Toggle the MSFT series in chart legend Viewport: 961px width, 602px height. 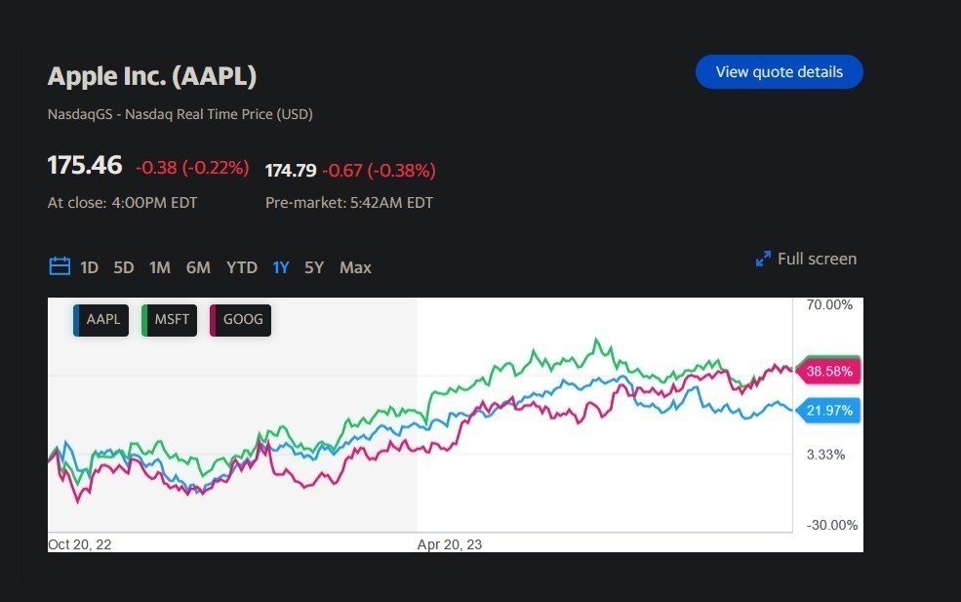170,319
